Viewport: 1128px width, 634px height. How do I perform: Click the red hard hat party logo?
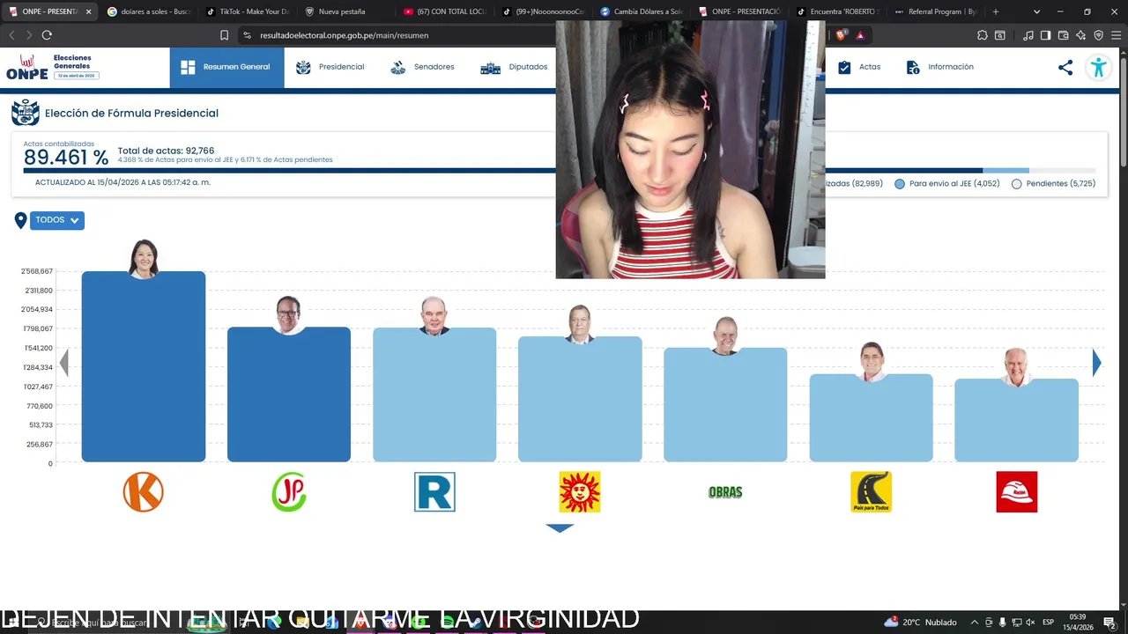tap(1016, 491)
